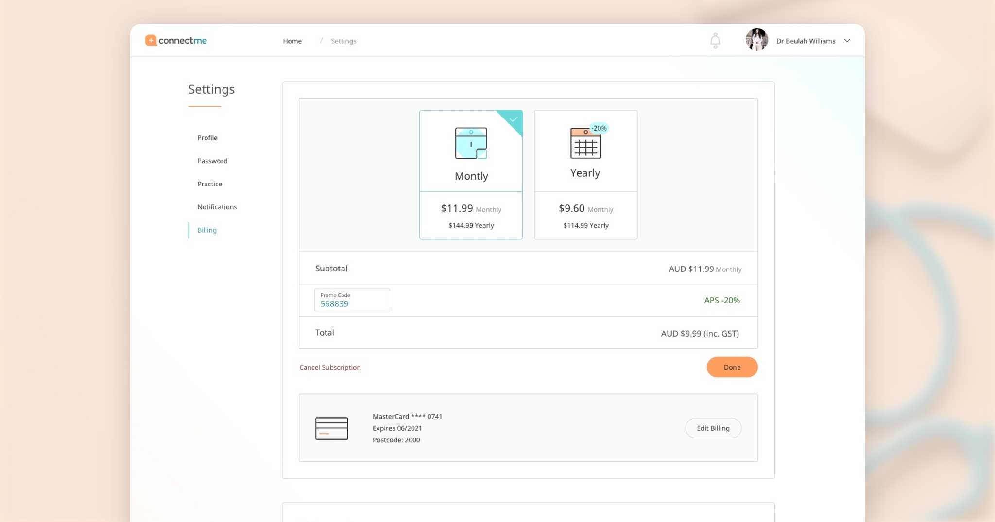Toggle the selected checkmark on Montly plan
The height and width of the screenshot is (522, 995).
pyautogui.click(x=513, y=119)
